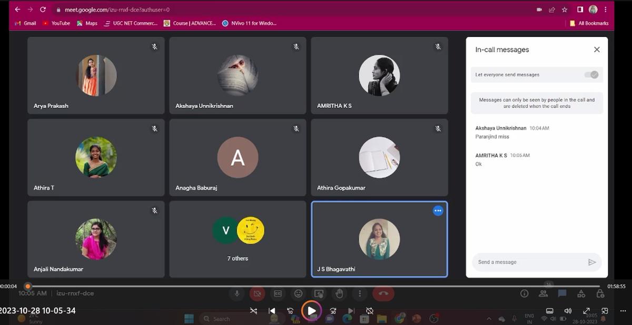This screenshot has height=325, width=632.
Task: Bookmark this page with star icon
Action: 565,9
